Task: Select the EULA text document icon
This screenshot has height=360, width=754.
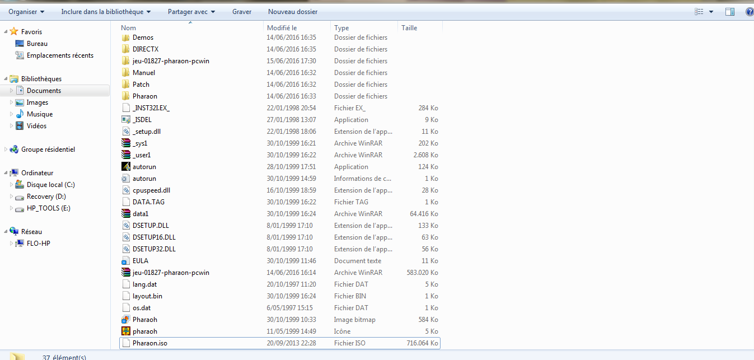Action: [x=126, y=261]
